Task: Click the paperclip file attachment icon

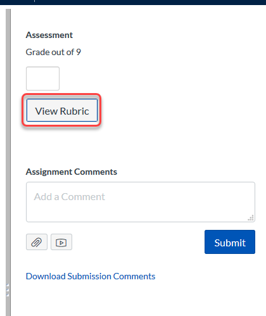Action: (x=37, y=242)
